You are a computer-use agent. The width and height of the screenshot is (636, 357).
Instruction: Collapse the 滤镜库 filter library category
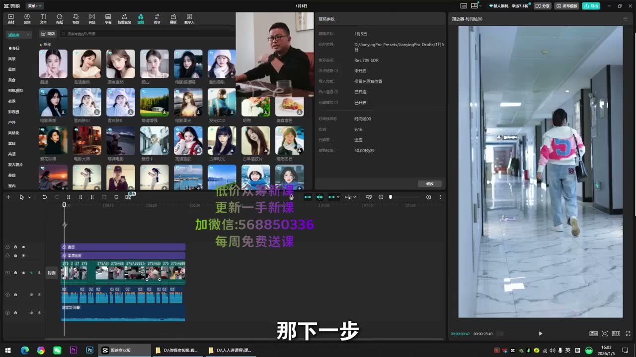point(19,35)
